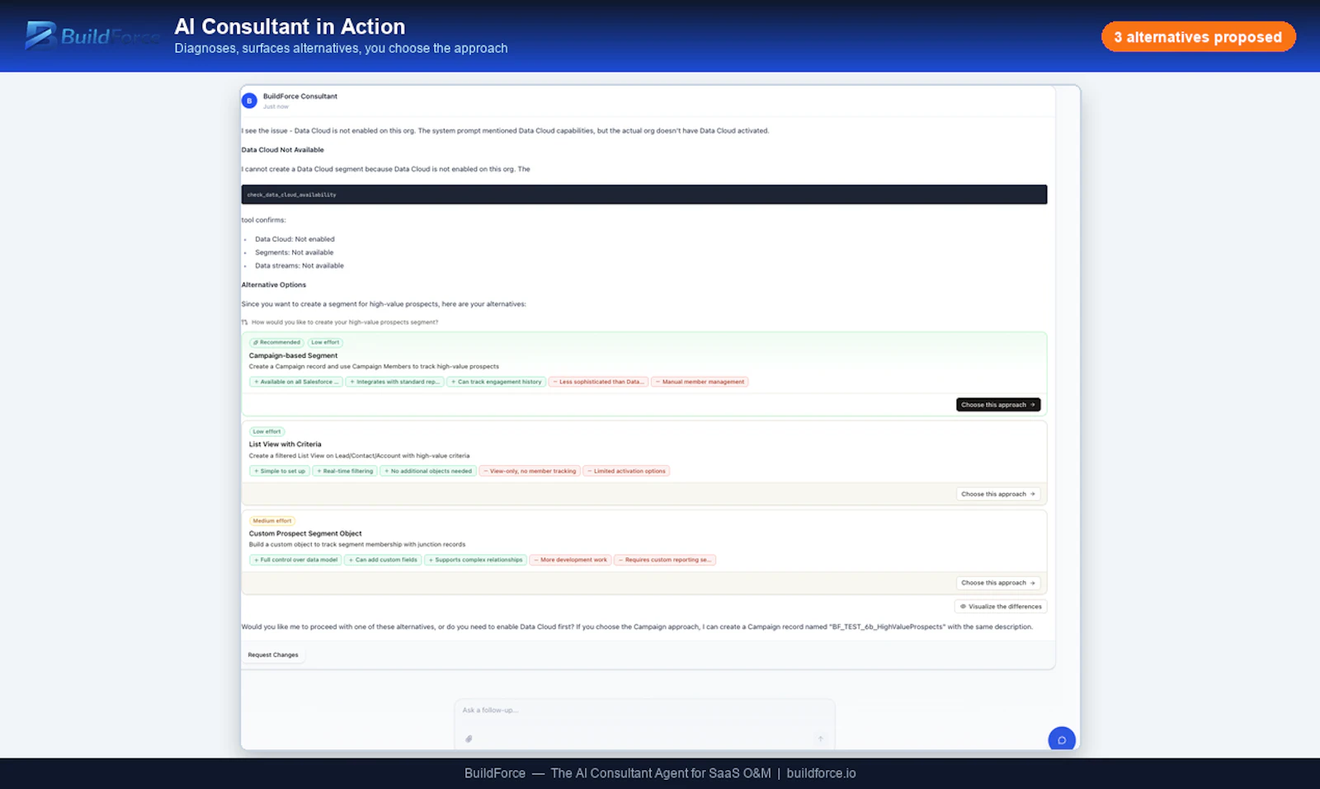This screenshot has height=789, width=1320.
Task: Click 'Requires custom reporting se...' tag
Action: pos(664,560)
